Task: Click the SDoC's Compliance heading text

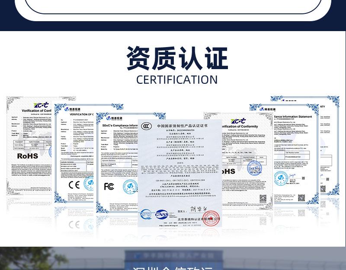Action: point(120,125)
